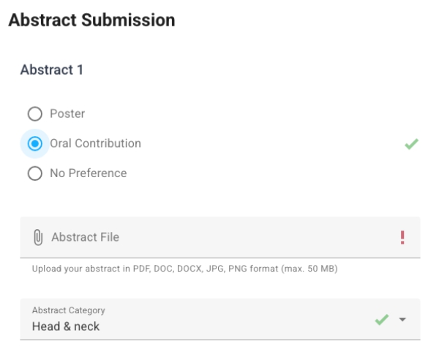Click the "Abstract 1" section title

click(51, 70)
